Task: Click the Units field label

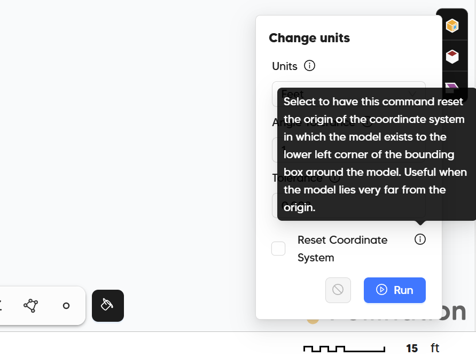Action: 285,66
